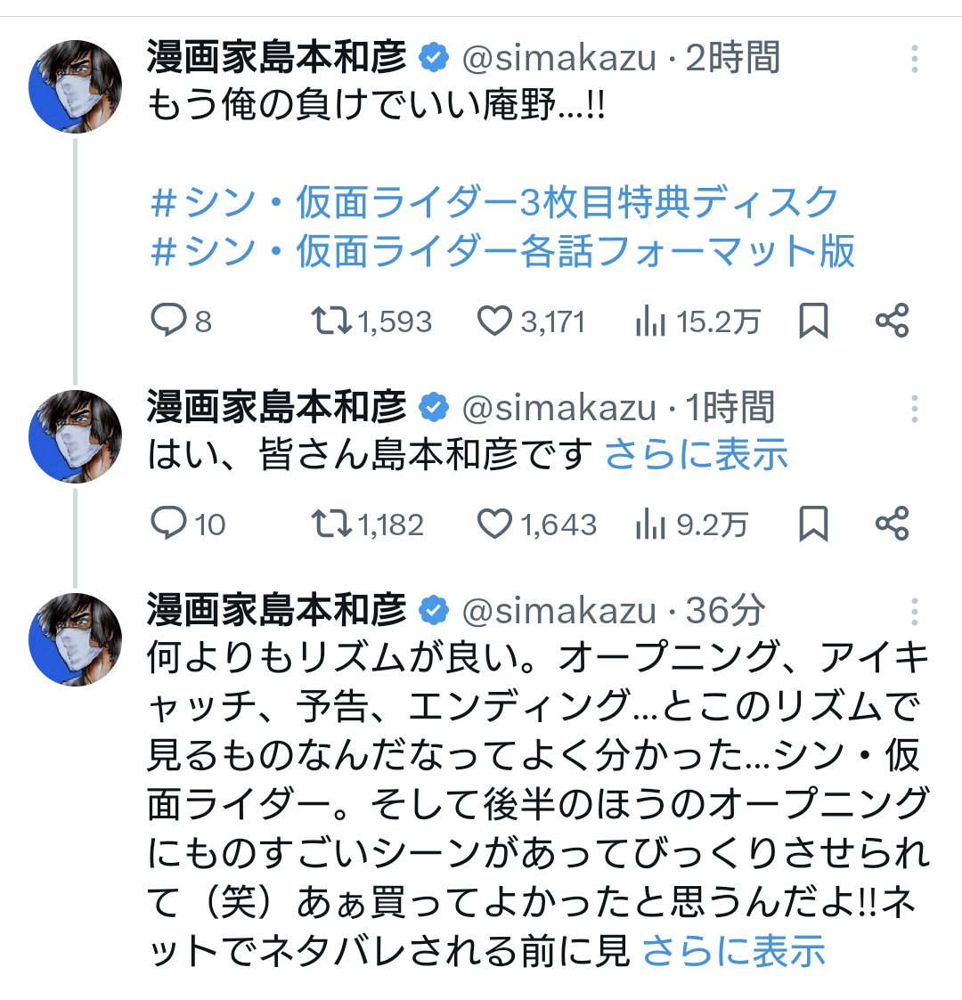The image size is (962, 1000).
Task: Open profile avatar on the top tweet
Action: pos(75,86)
